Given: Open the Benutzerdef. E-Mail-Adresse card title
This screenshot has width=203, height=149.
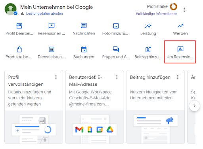Looking at the screenshot, I should click(x=86, y=81).
